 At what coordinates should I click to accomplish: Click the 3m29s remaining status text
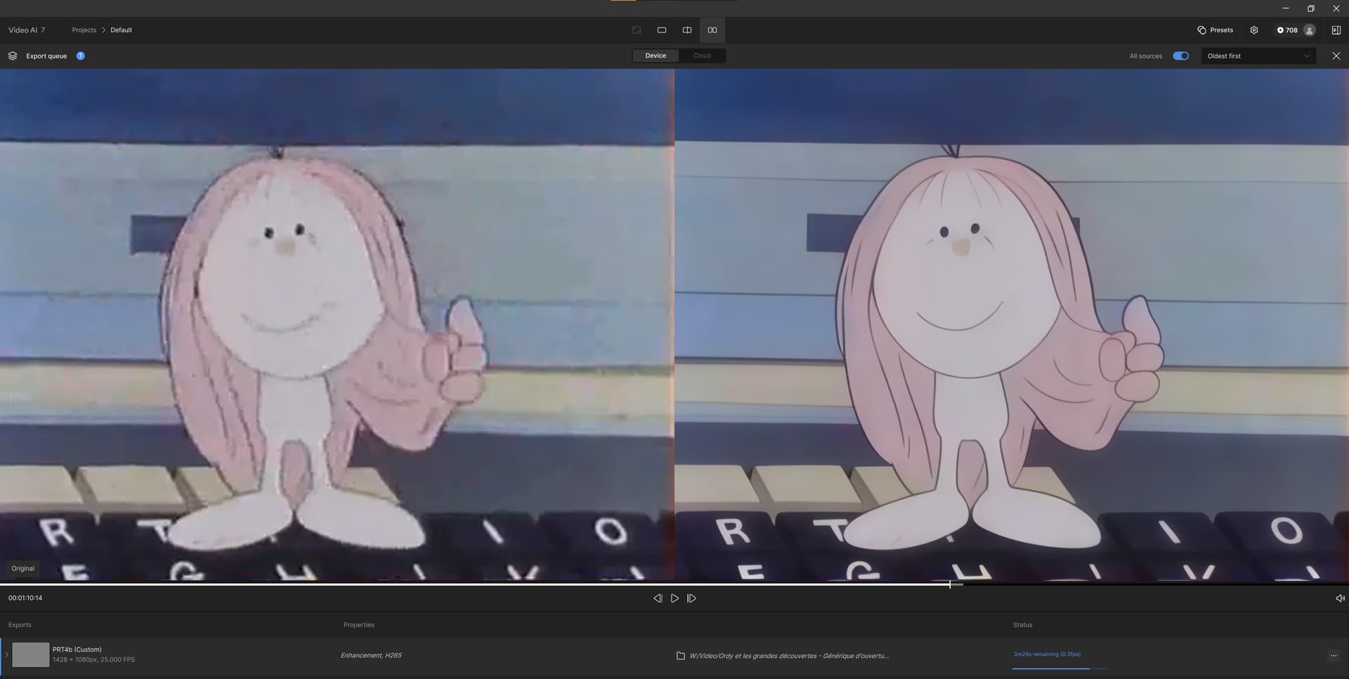pos(1047,654)
